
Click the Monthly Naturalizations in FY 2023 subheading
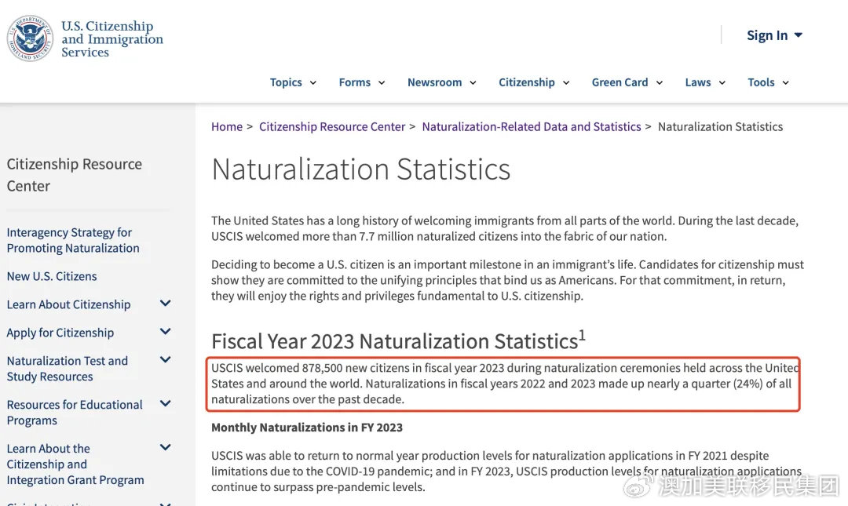307,428
